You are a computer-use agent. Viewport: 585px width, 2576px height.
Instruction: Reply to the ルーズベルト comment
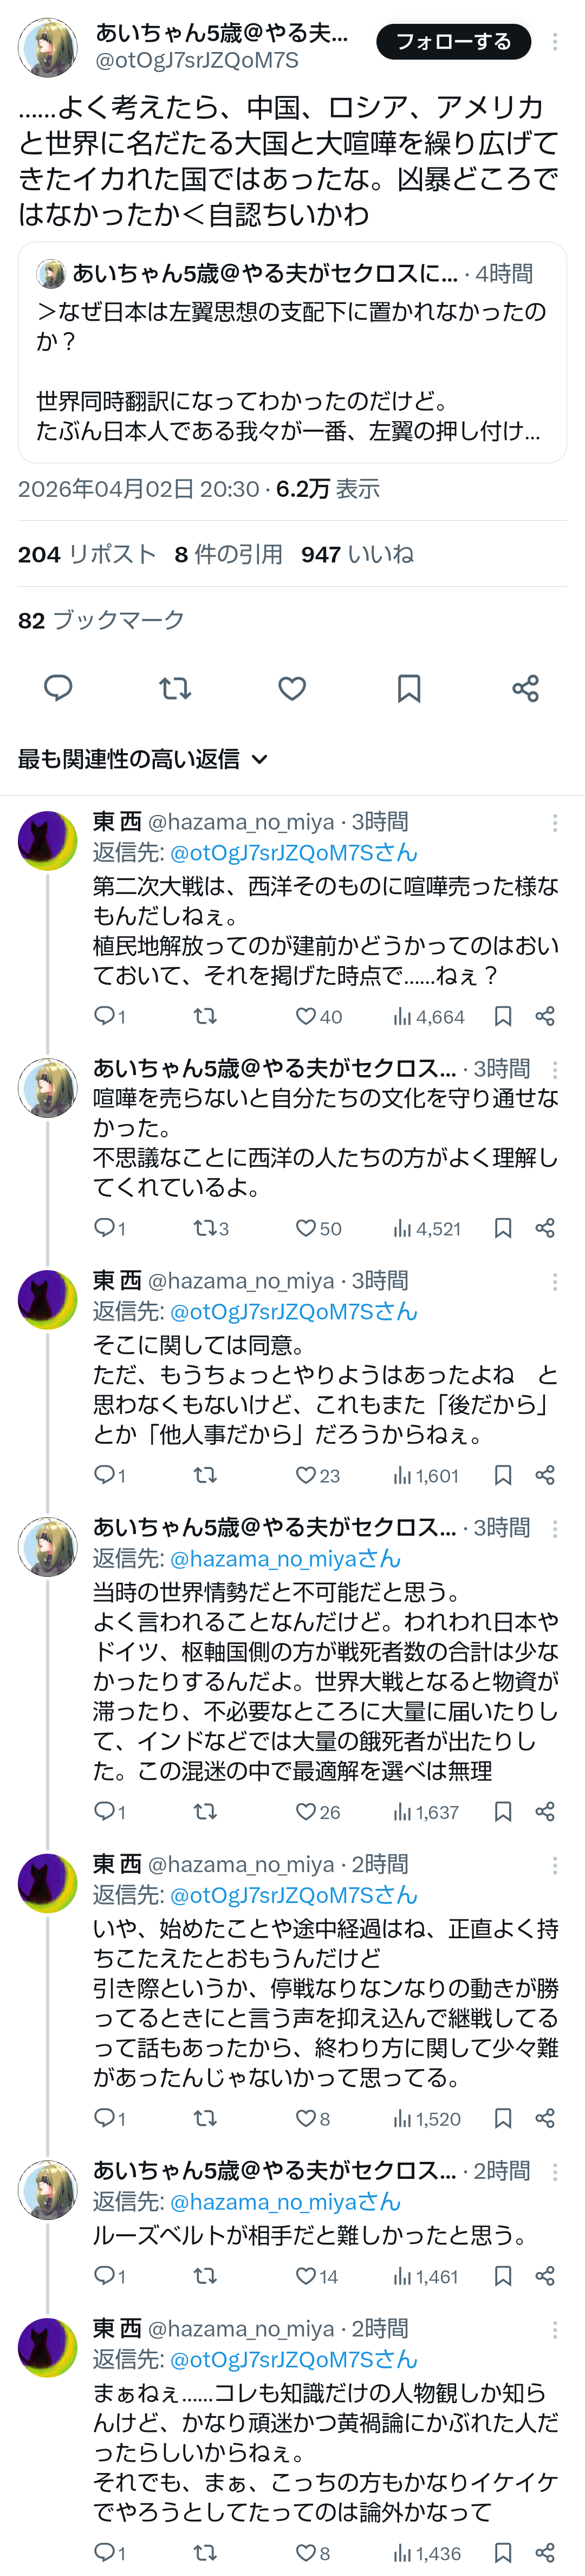(x=104, y=2276)
